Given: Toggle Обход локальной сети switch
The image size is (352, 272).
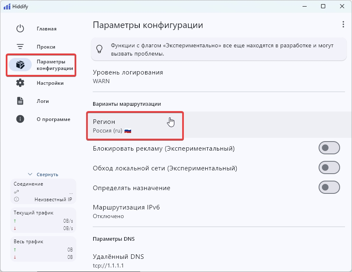Looking at the screenshot, I should [329, 168].
